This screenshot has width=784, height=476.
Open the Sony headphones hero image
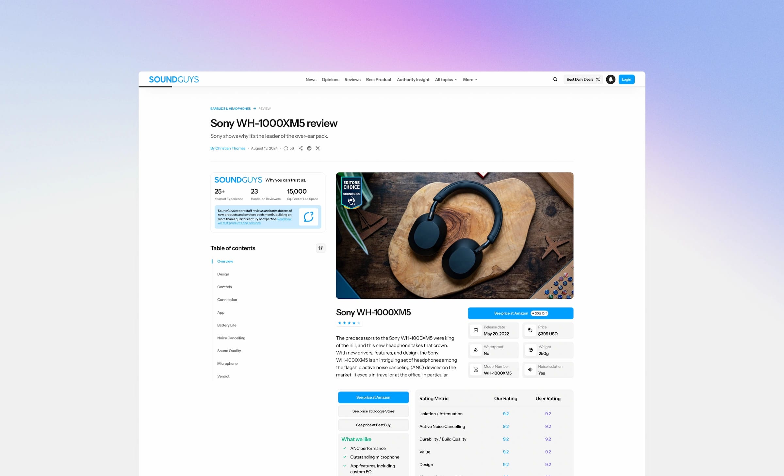pos(455,235)
